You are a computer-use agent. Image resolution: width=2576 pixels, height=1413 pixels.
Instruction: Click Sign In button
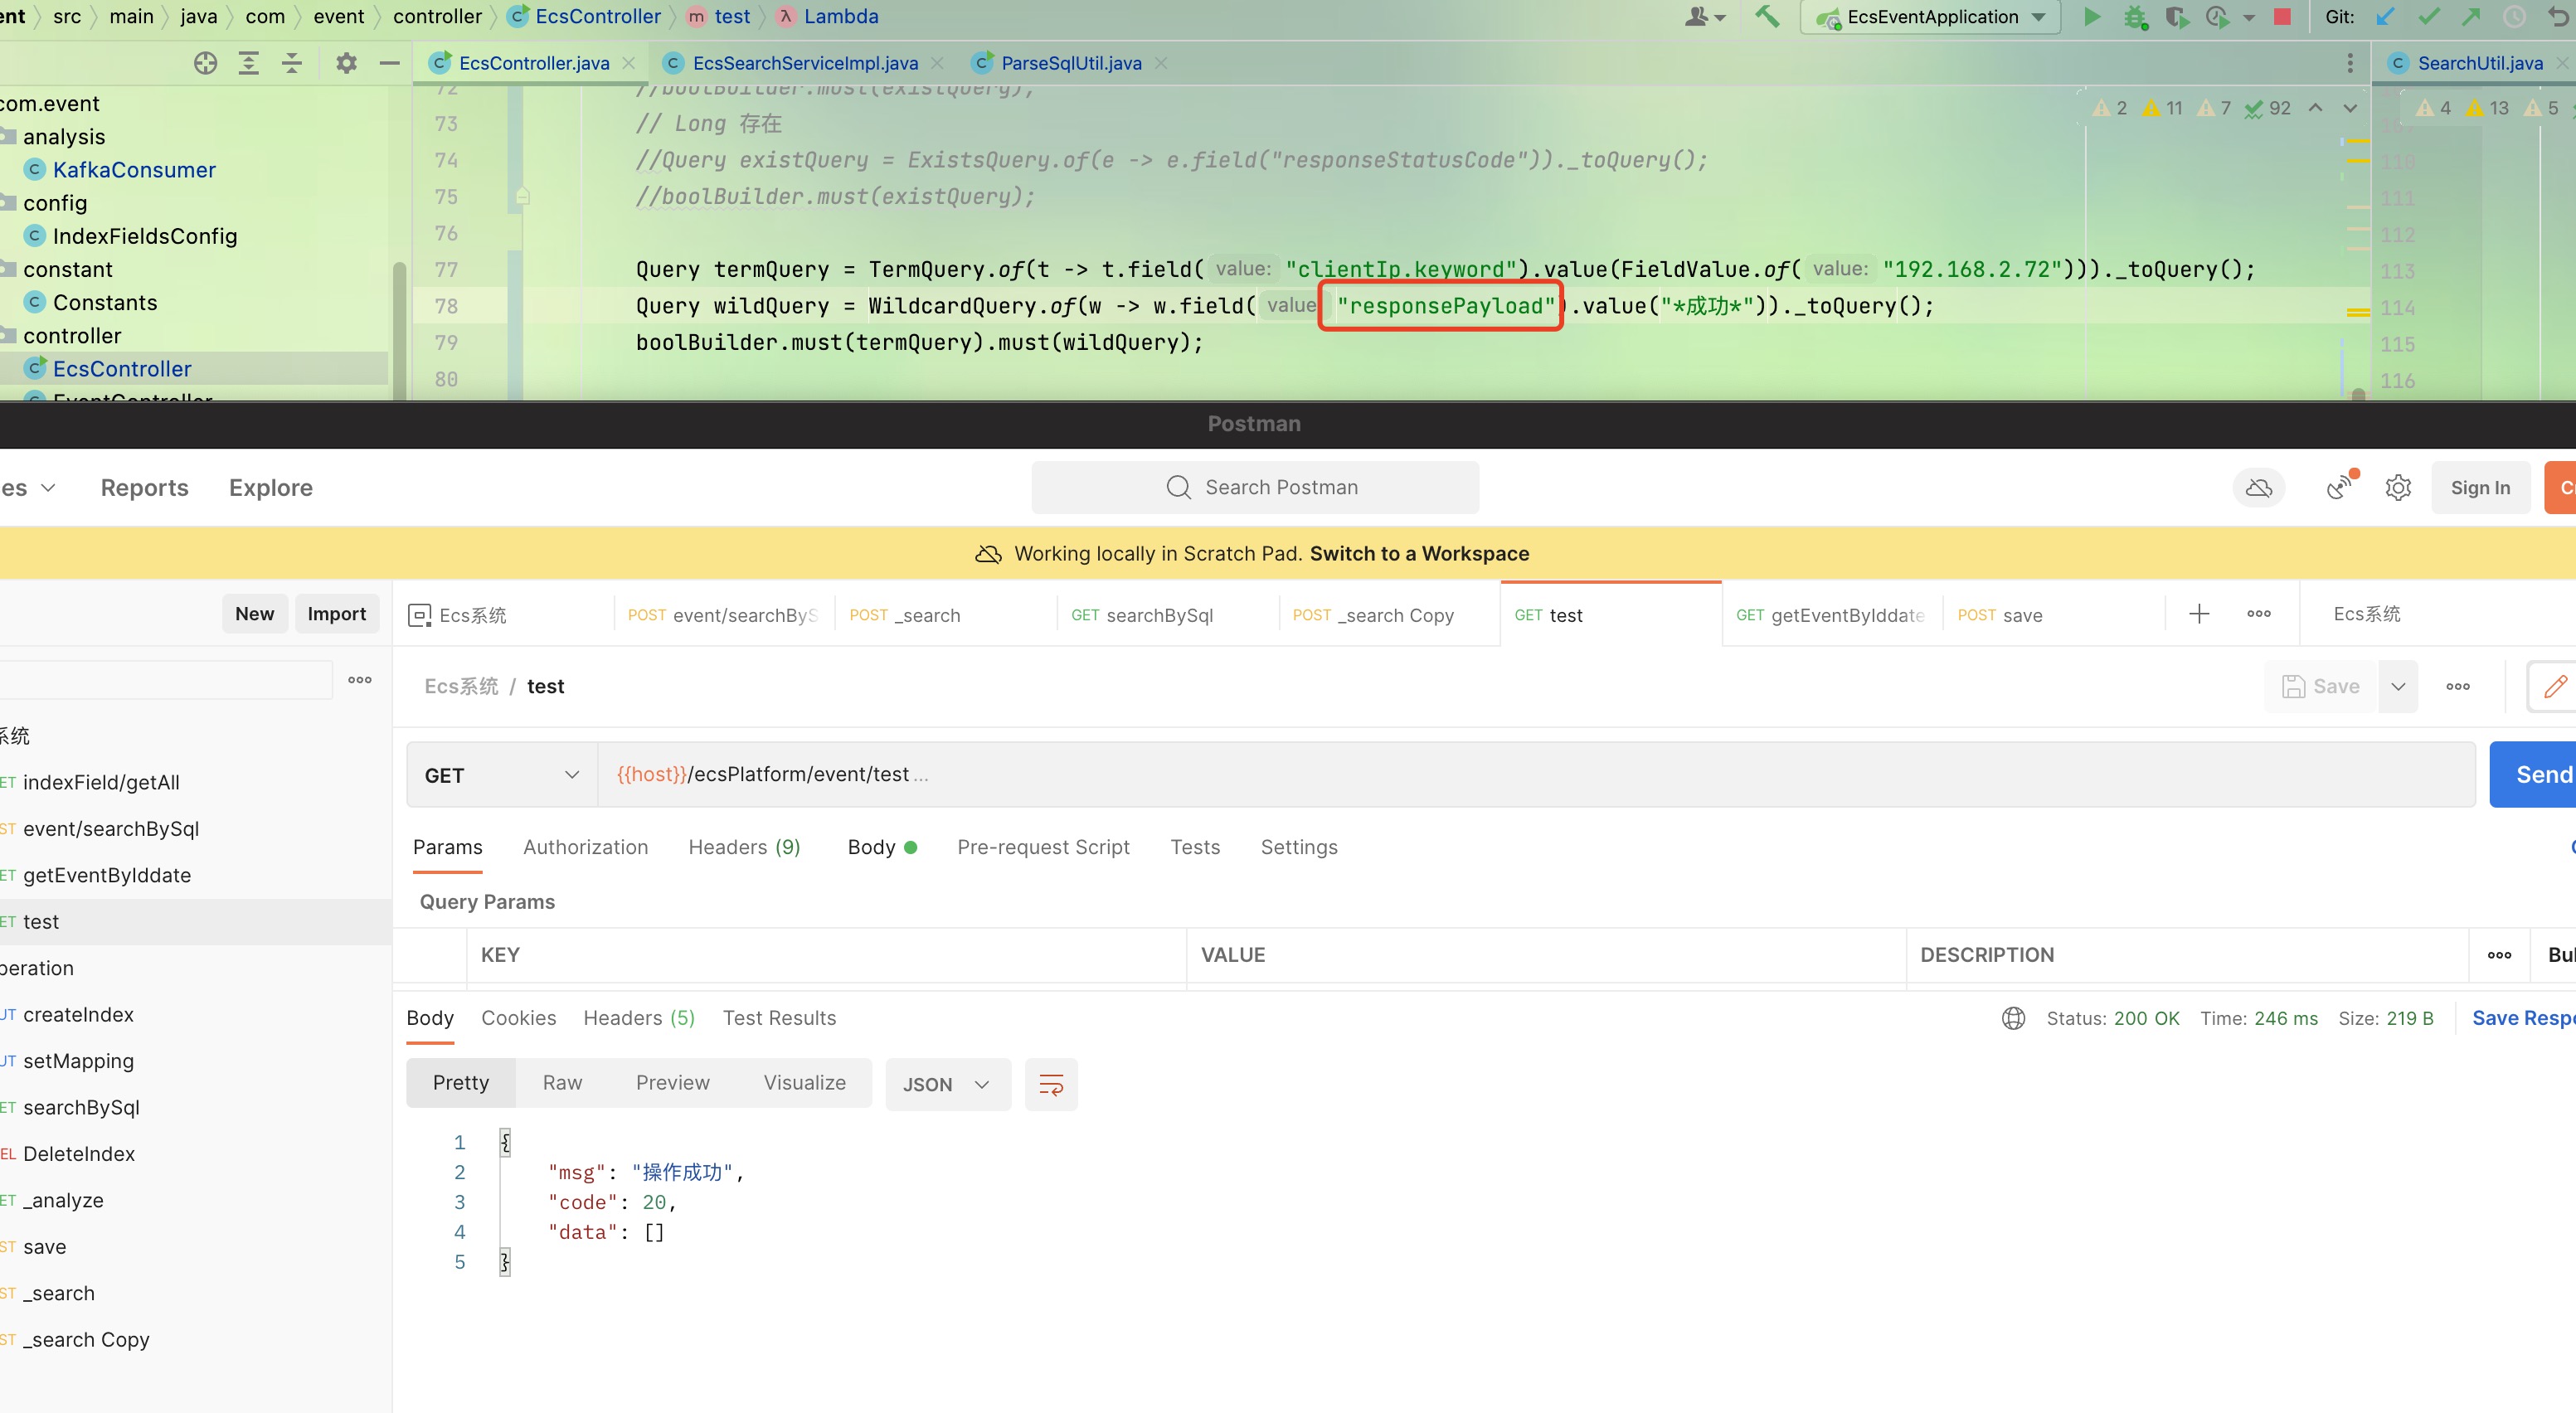pos(2480,488)
